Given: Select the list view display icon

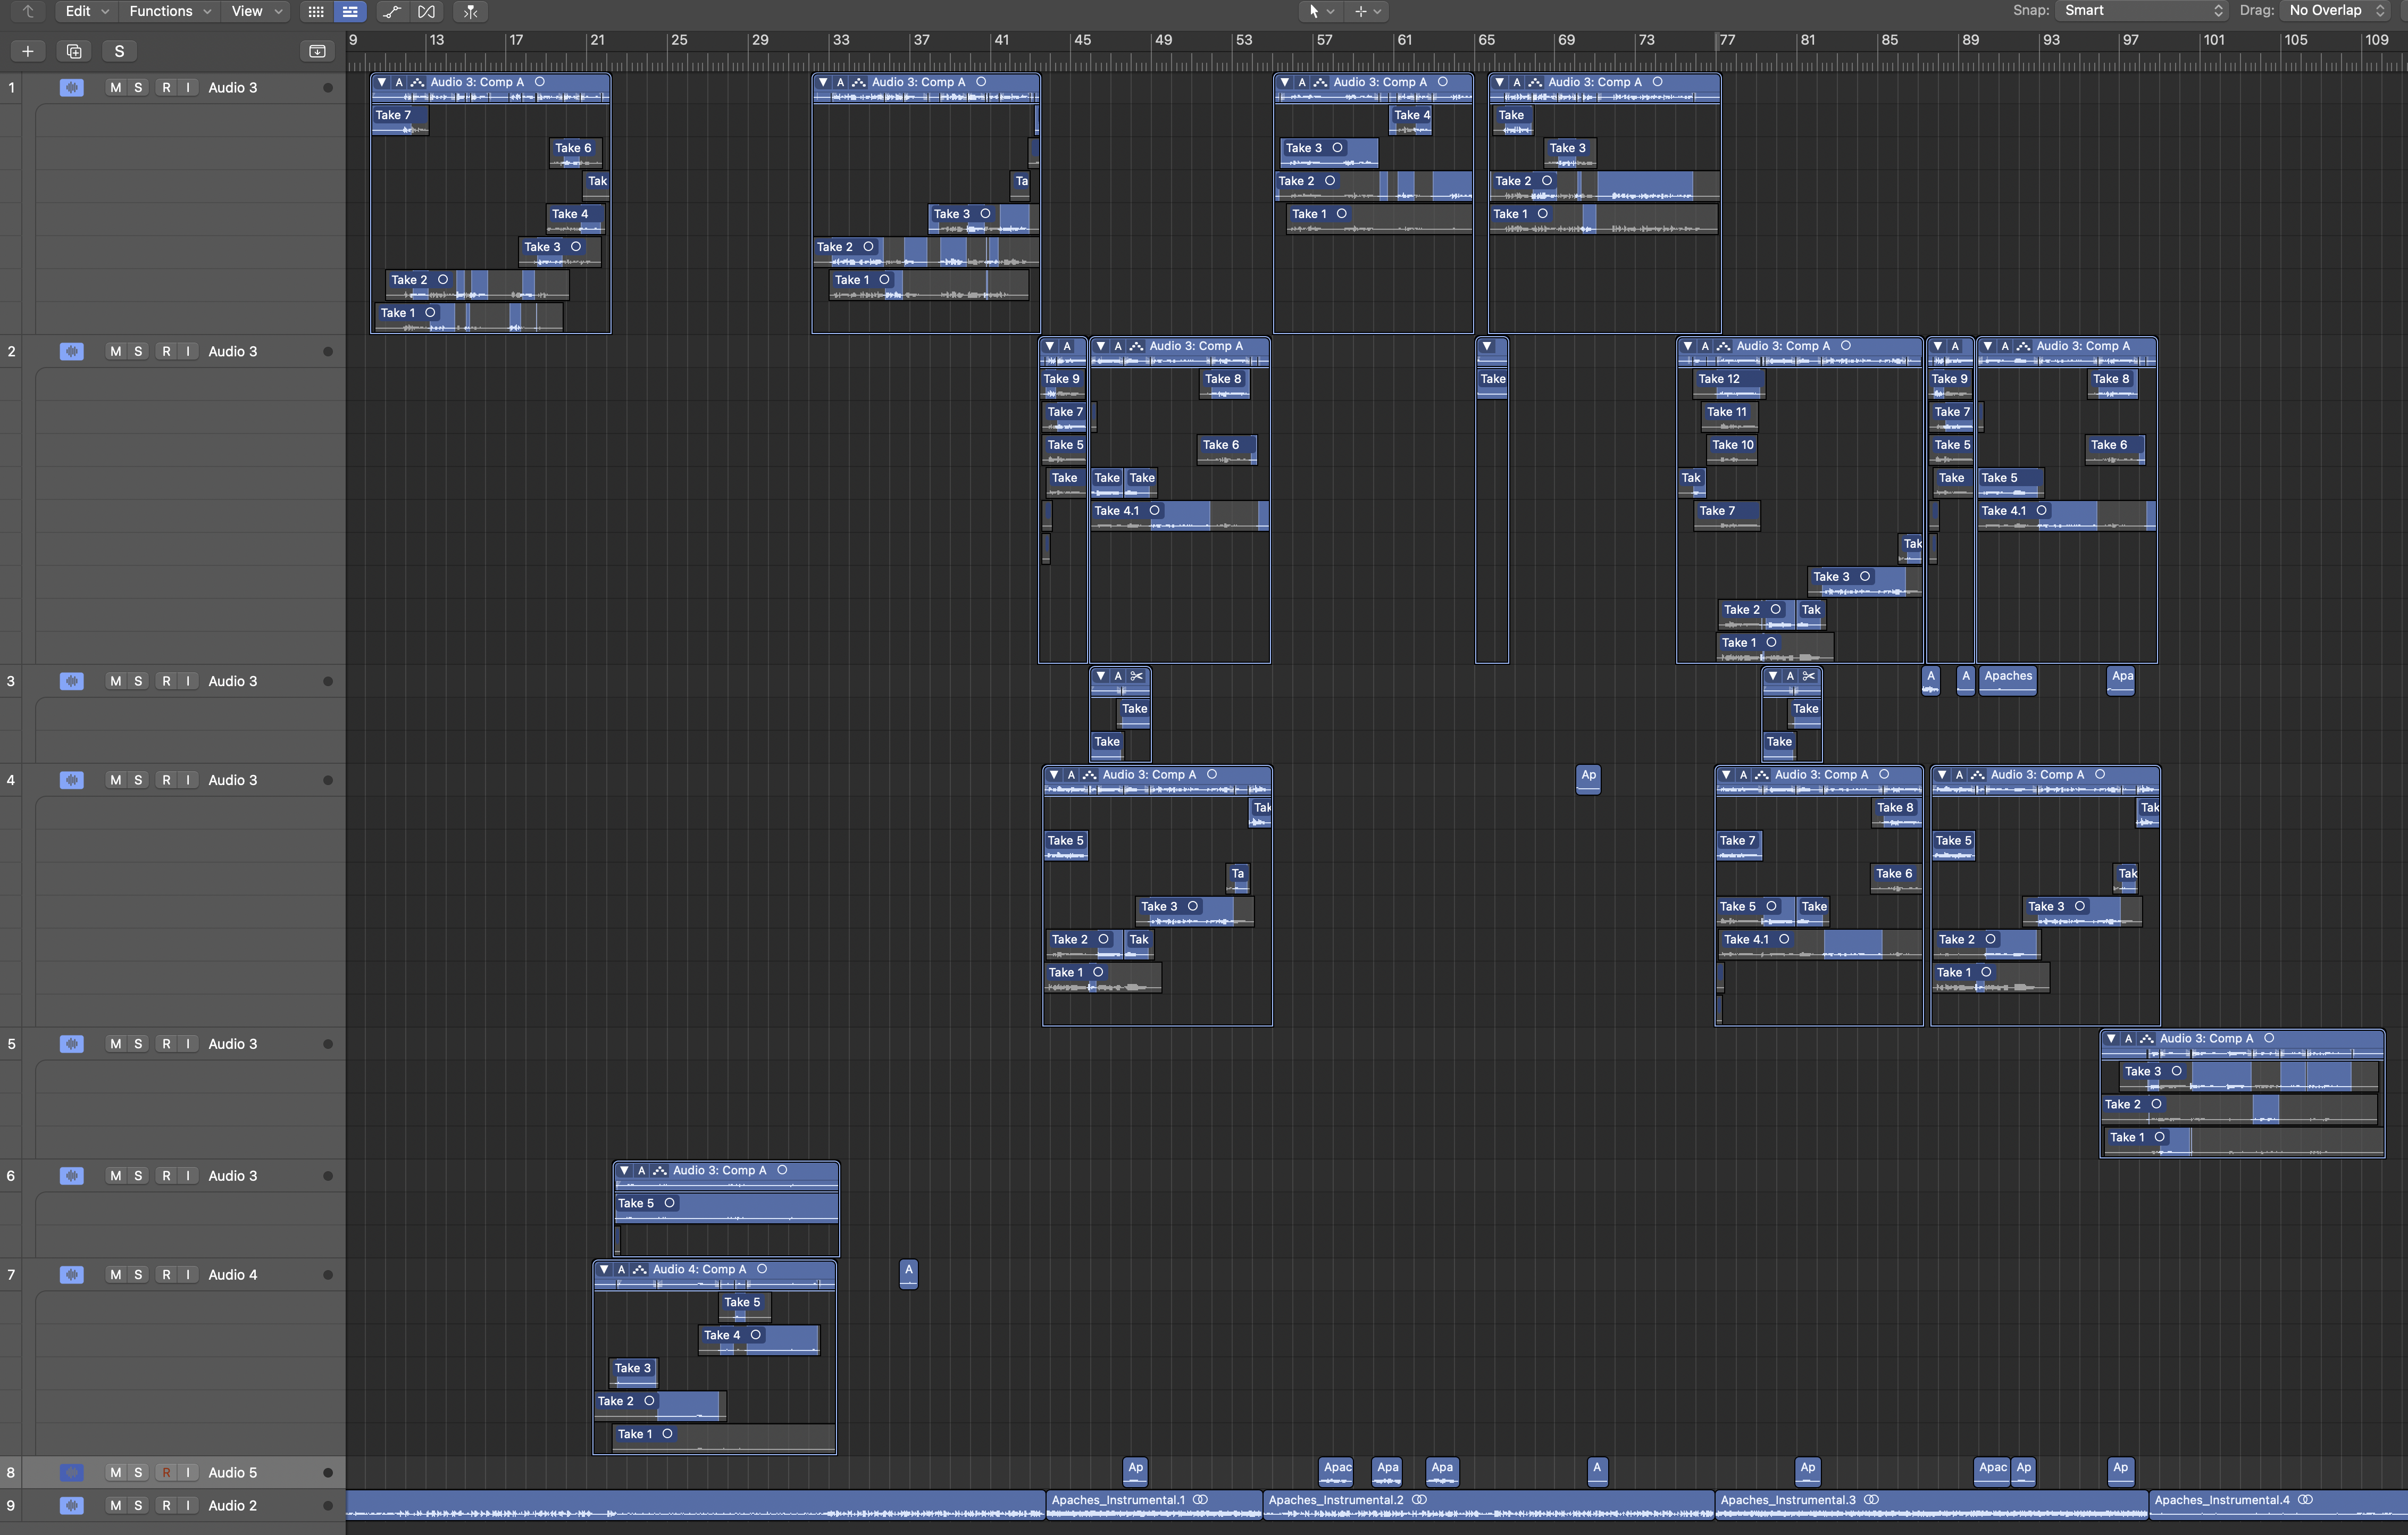Looking at the screenshot, I should coord(350,11).
